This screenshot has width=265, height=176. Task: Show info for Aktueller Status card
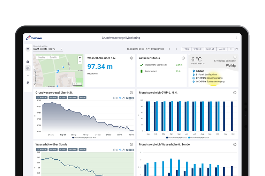pos(183,58)
